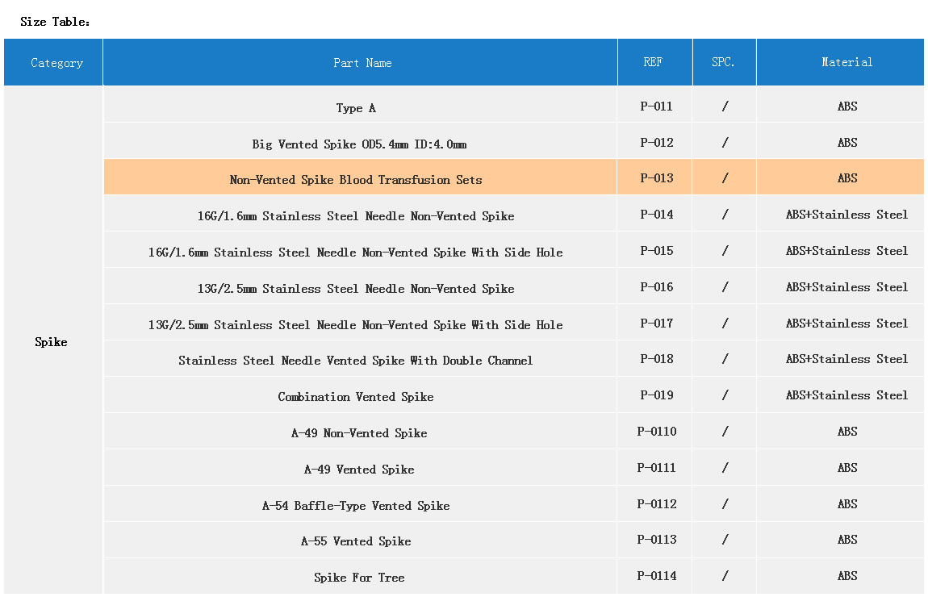
Task: Click the Type A part name
Action: [356, 108]
